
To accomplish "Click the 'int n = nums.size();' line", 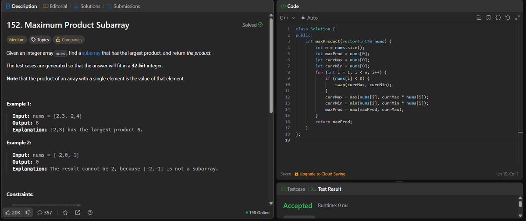I will (x=340, y=47).
